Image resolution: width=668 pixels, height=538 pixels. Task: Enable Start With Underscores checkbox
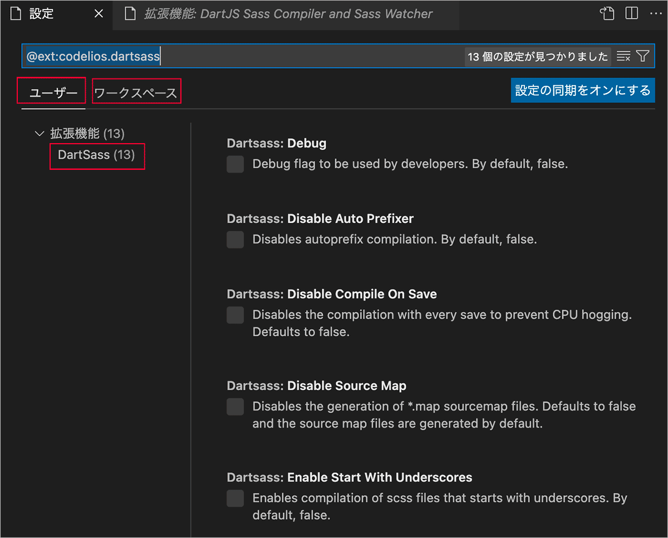coord(235,498)
